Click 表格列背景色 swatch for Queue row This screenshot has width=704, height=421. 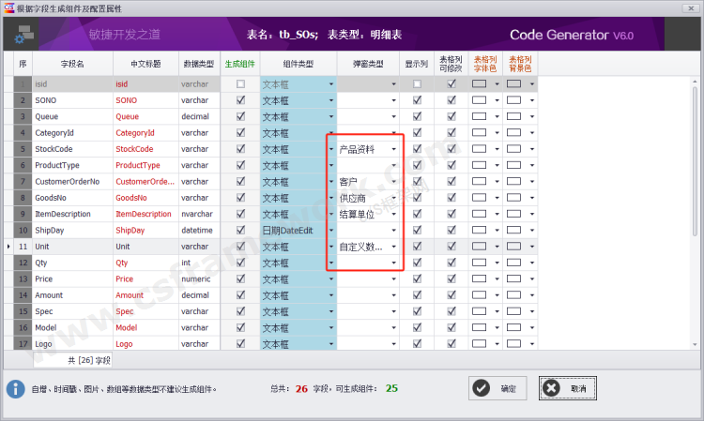(x=514, y=116)
